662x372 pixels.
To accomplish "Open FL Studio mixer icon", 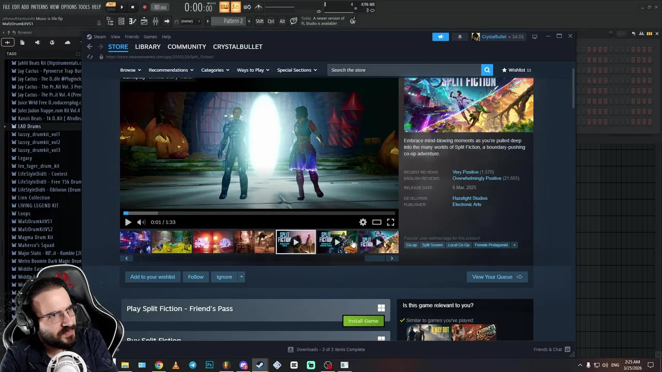I will pyautogui.click(x=155, y=21).
